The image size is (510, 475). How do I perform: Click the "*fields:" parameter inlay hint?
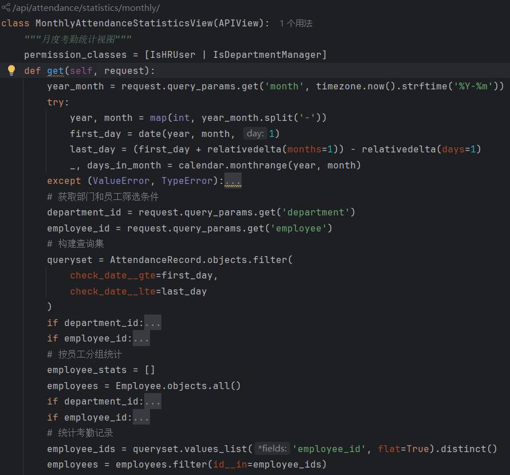tap(272, 449)
